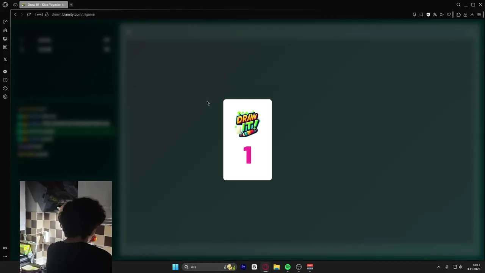Go back to the previous page
Screen dimensions: 485x273
coord(15,14)
